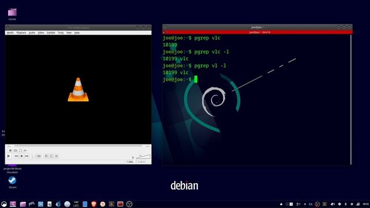Viewport: 370px width, 208px height.
Task: Open the Media menu in VLC
Action: tap(10, 33)
